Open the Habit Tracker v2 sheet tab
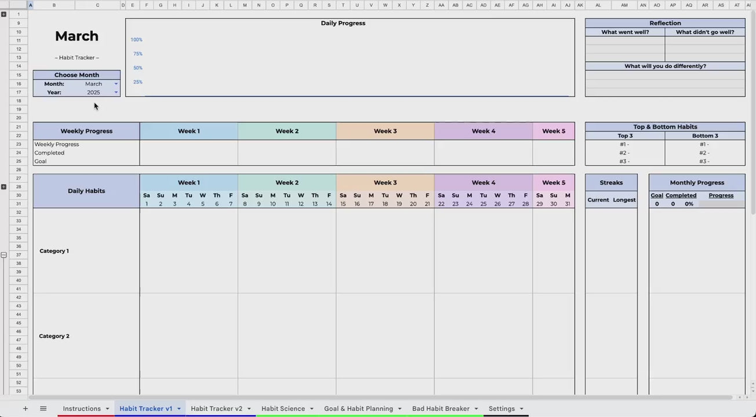Viewport: 756px width, 417px height. tap(216, 408)
